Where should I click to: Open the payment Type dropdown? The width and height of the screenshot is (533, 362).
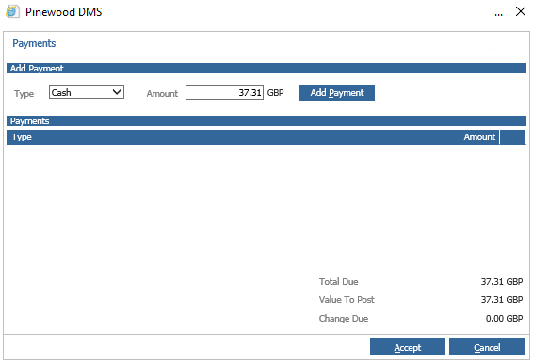coord(87,92)
